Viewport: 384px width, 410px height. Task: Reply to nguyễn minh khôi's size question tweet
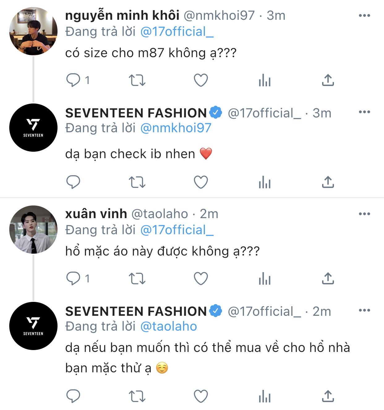coord(73,80)
